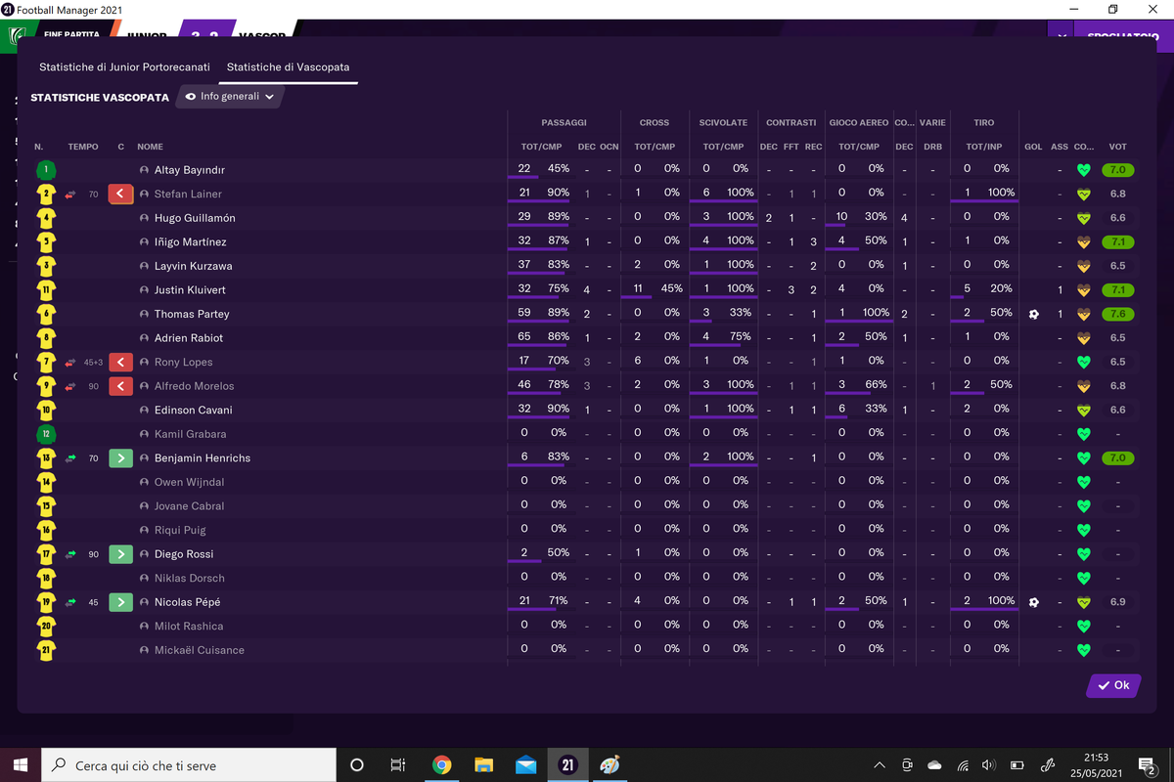Open the Mail app from the taskbar
This screenshot has height=782, width=1174.
[525, 765]
